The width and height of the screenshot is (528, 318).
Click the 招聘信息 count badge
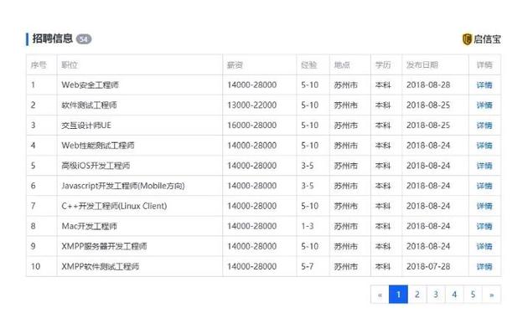[x=84, y=39]
